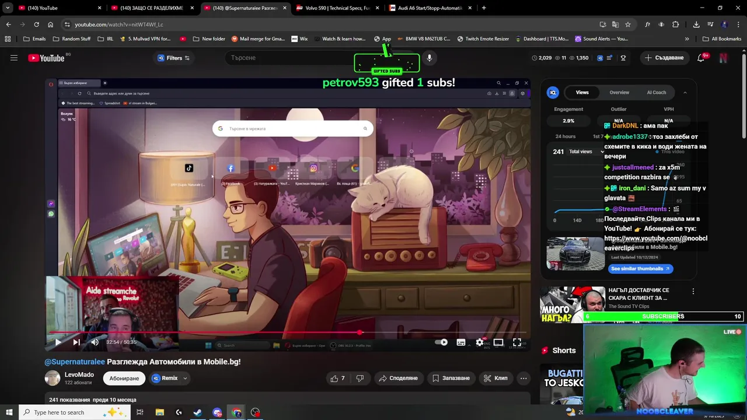Click the translate page icon in address bar

(x=615, y=24)
